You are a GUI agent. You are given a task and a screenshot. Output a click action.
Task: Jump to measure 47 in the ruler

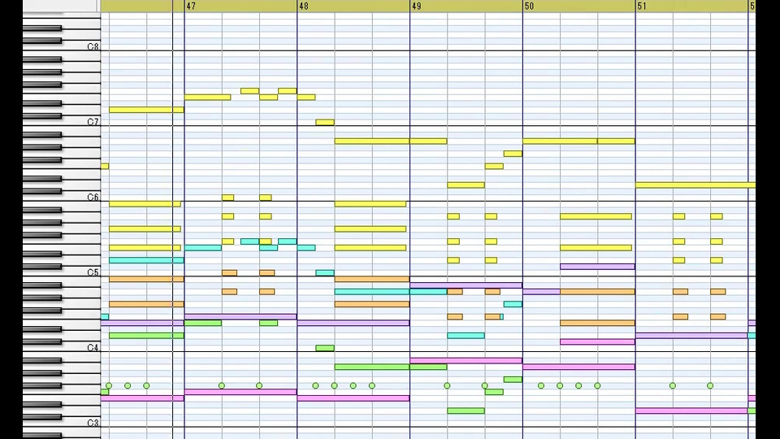click(191, 6)
